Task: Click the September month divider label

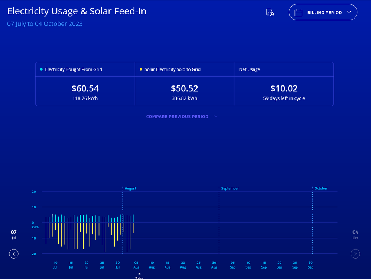Action: 230,188
